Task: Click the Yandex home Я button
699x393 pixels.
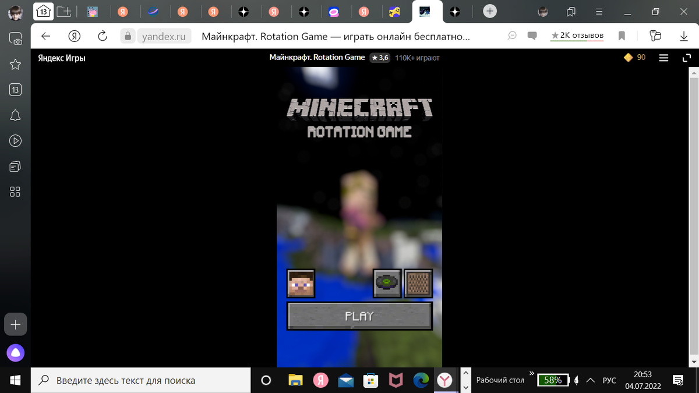Action: click(74, 36)
